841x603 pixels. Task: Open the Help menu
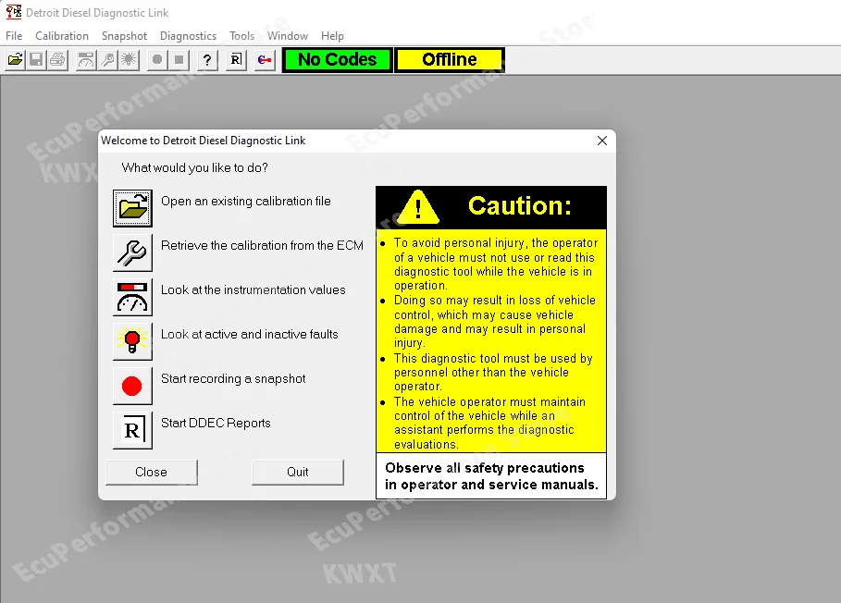pos(332,36)
